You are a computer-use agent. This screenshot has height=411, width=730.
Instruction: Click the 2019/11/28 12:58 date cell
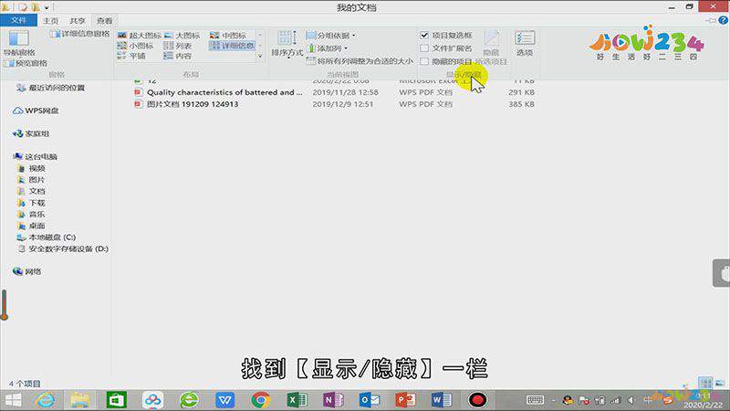[346, 92]
